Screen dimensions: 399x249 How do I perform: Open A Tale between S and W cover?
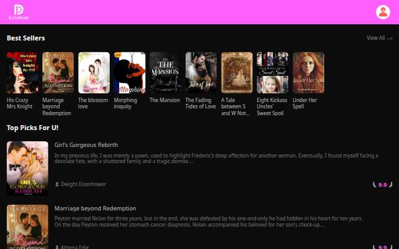pyautogui.click(x=237, y=73)
